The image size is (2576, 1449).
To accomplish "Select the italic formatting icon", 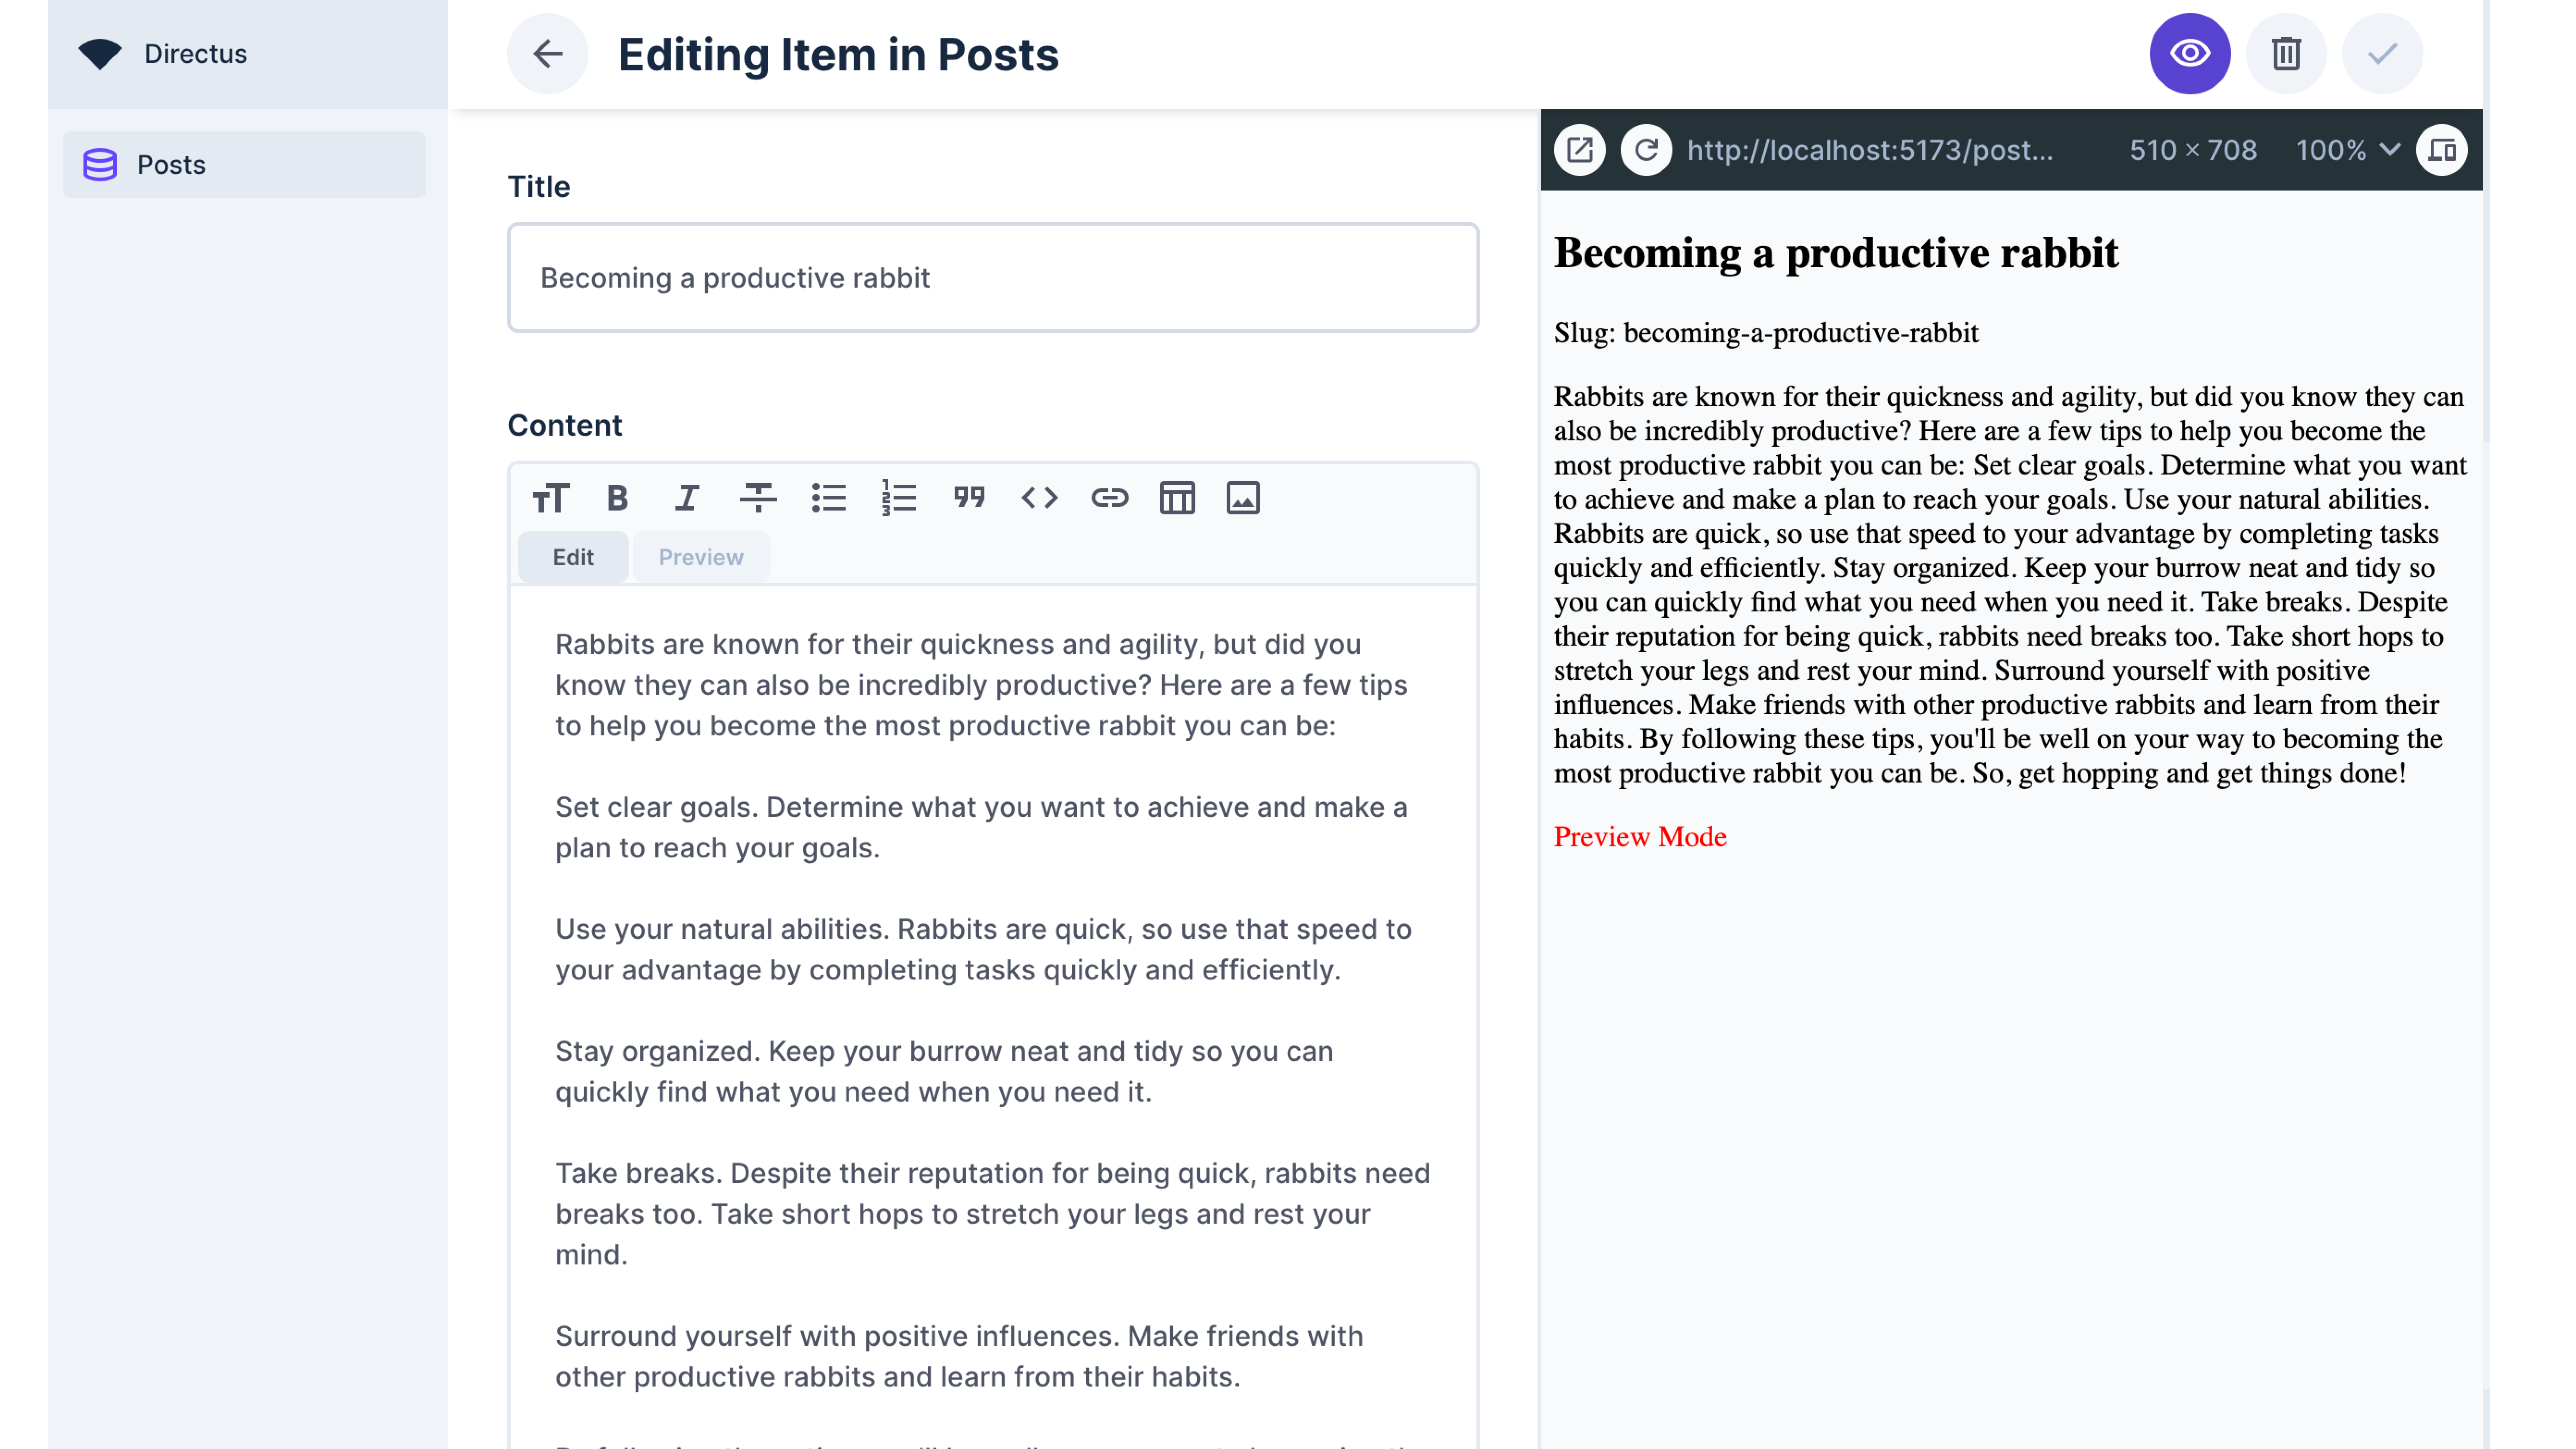I will tap(687, 497).
